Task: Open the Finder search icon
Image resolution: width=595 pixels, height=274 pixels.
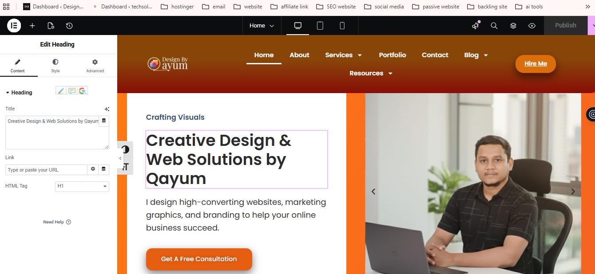Action: [x=494, y=26]
